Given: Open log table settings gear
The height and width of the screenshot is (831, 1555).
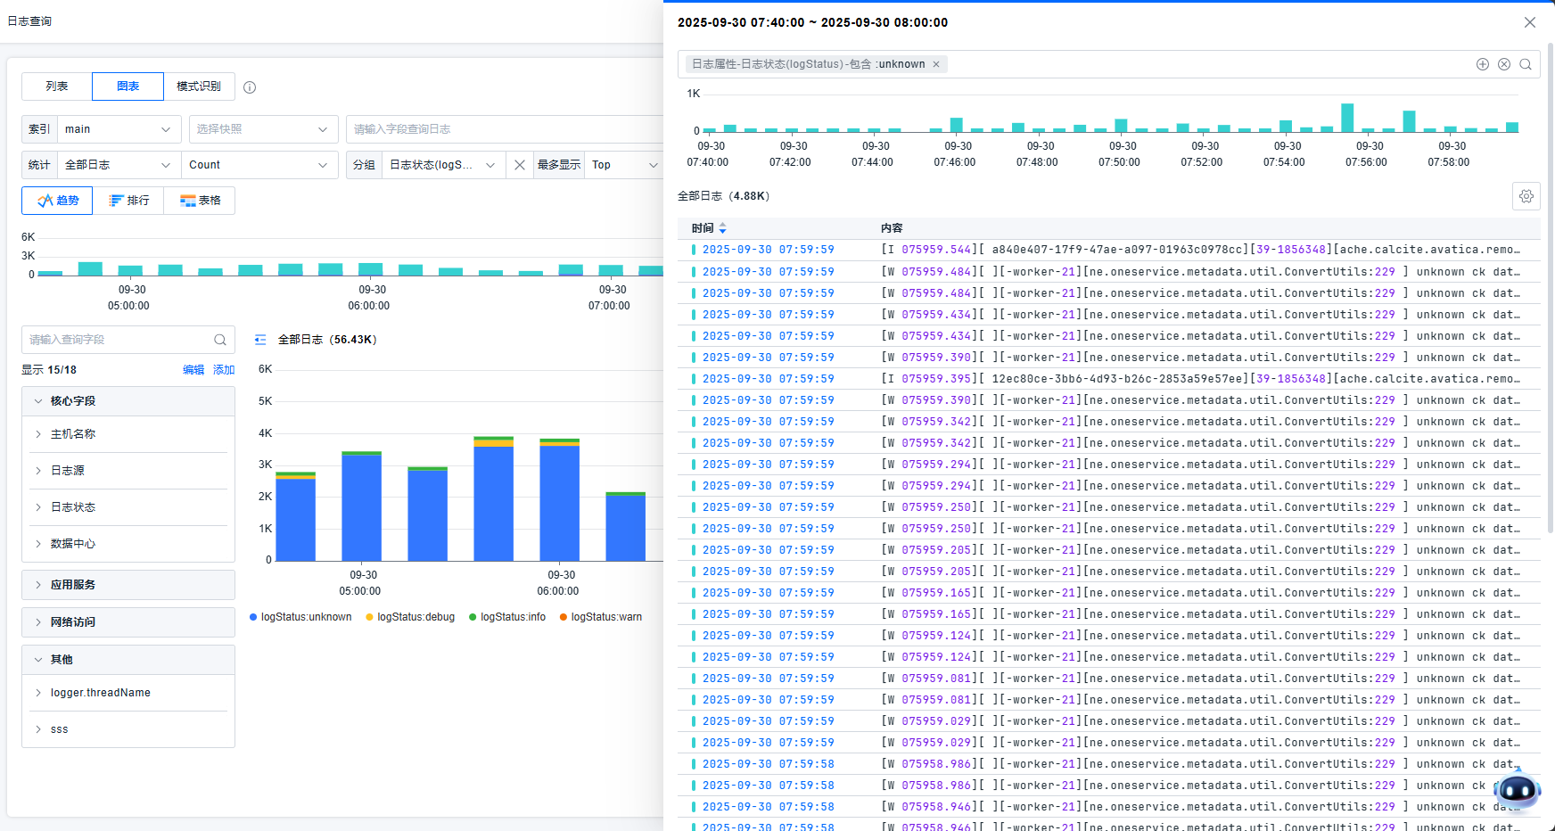Looking at the screenshot, I should (1526, 196).
